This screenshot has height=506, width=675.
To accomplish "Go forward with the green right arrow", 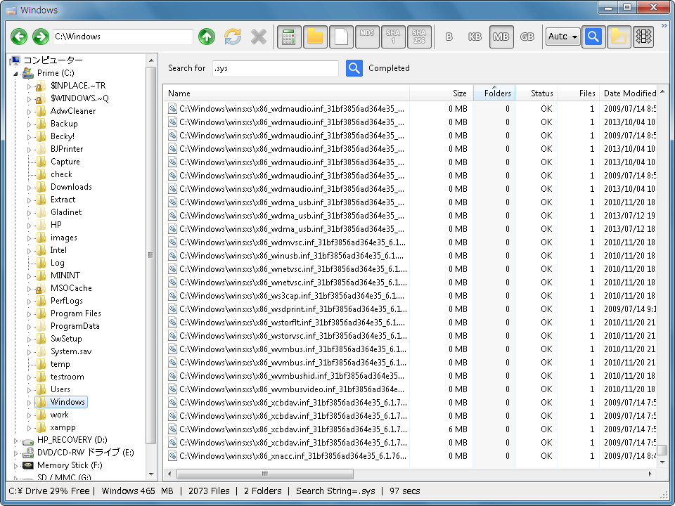I will click(x=41, y=37).
